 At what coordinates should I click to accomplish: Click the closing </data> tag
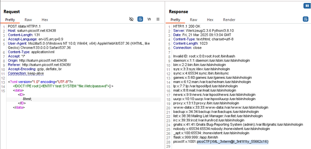click(x=19, y=108)
